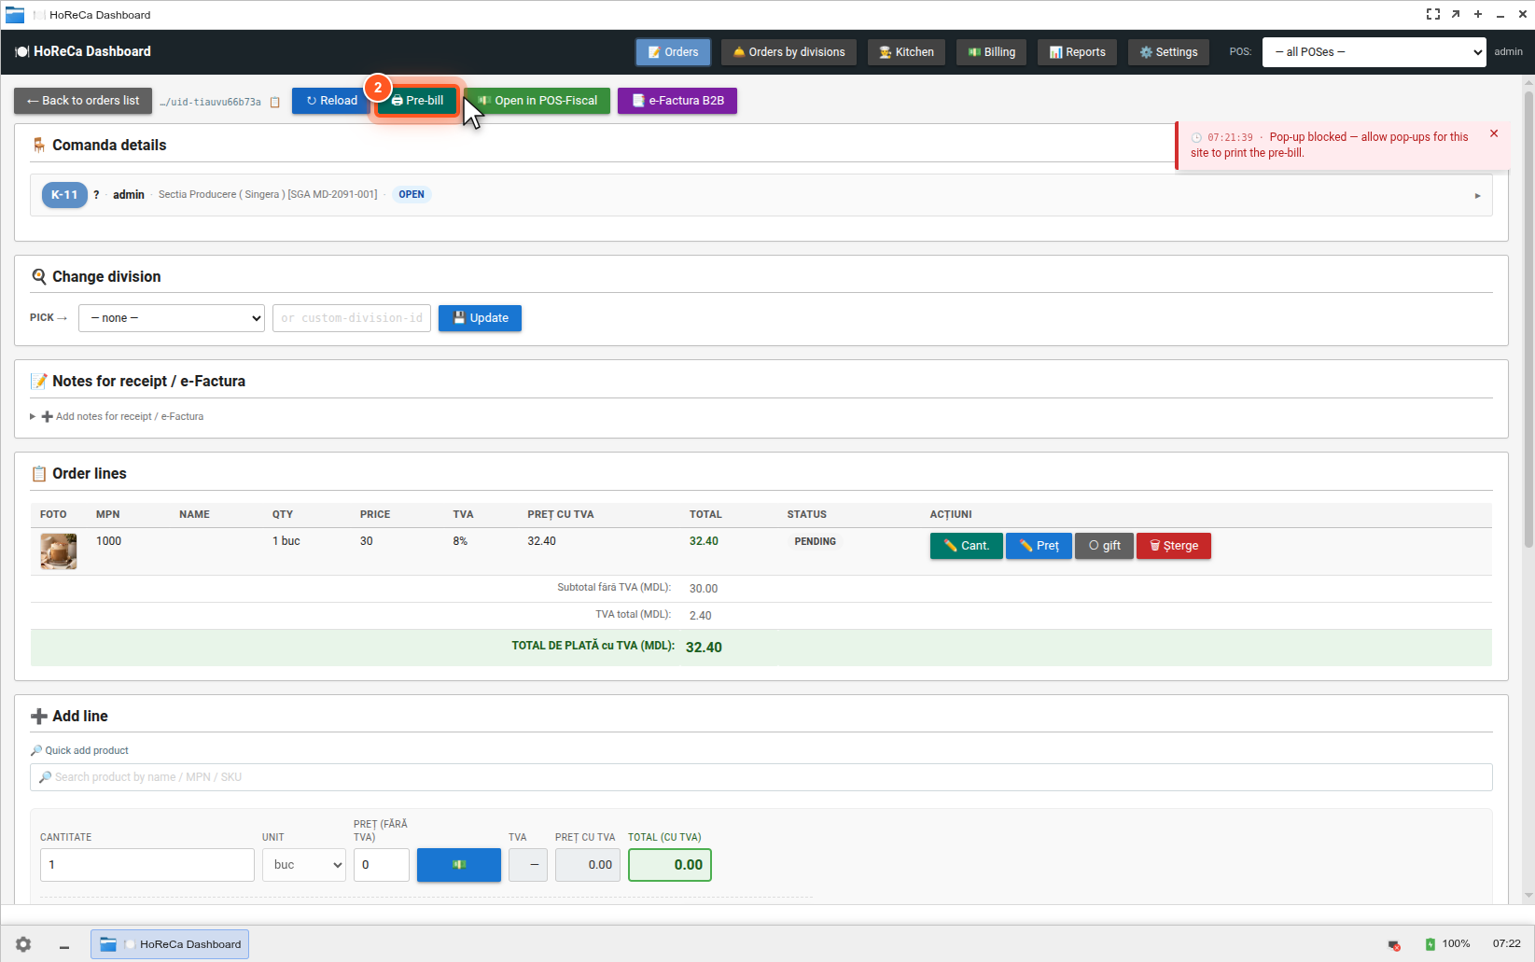Viewport: 1535px width, 962px height.
Task: Reload the order page
Action: 331,101
